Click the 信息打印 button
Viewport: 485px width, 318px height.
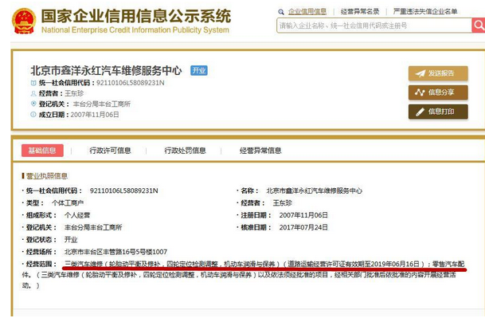[x=438, y=112]
